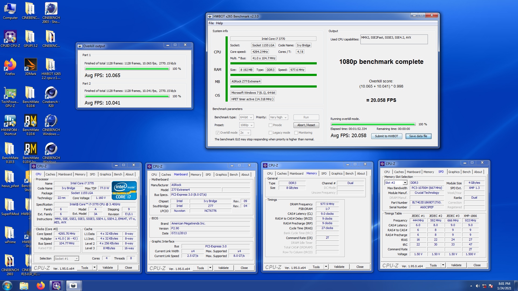This screenshot has height=291, width=518.
Task: Click the Windows Start orb
Action: tap(7, 286)
